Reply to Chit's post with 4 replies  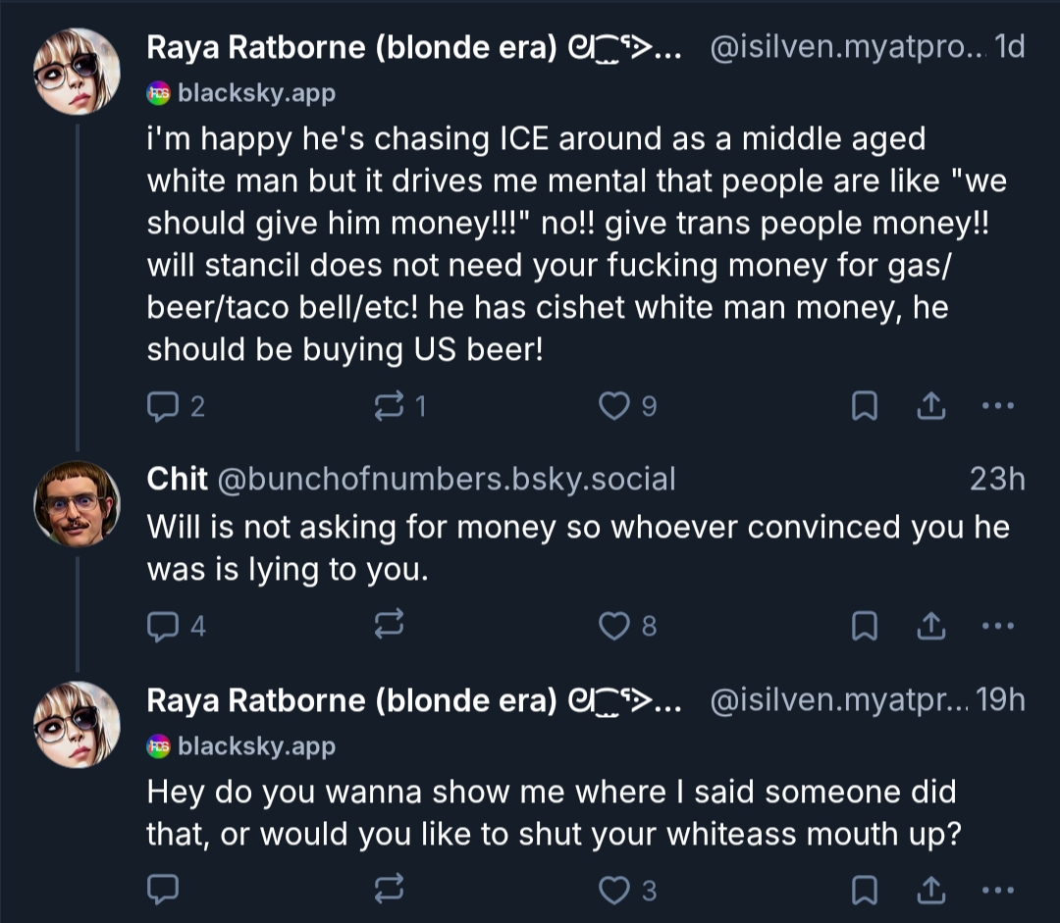[x=161, y=626]
